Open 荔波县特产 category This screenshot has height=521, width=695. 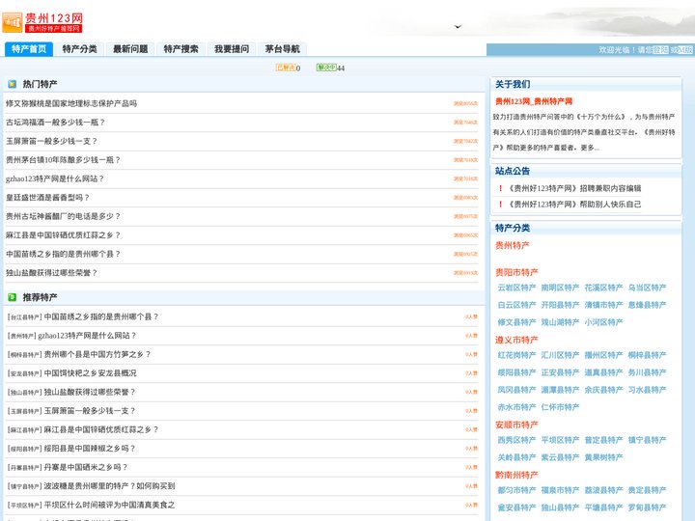coord(603,490)
